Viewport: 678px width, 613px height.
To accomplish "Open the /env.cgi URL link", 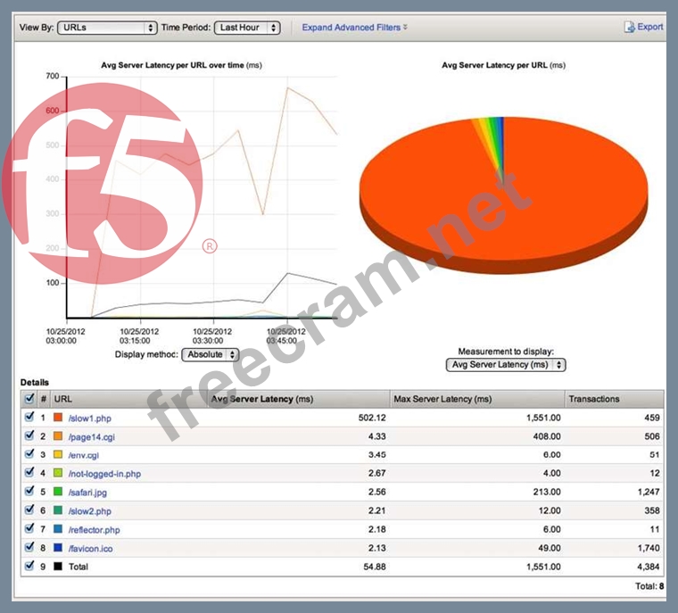I will point(84,456).
